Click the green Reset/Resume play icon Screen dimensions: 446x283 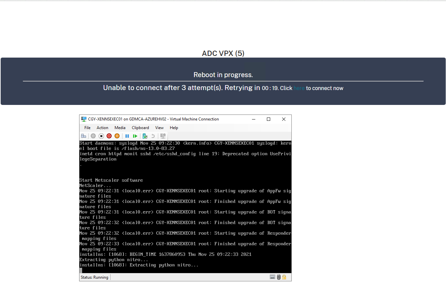coord(135,136)
